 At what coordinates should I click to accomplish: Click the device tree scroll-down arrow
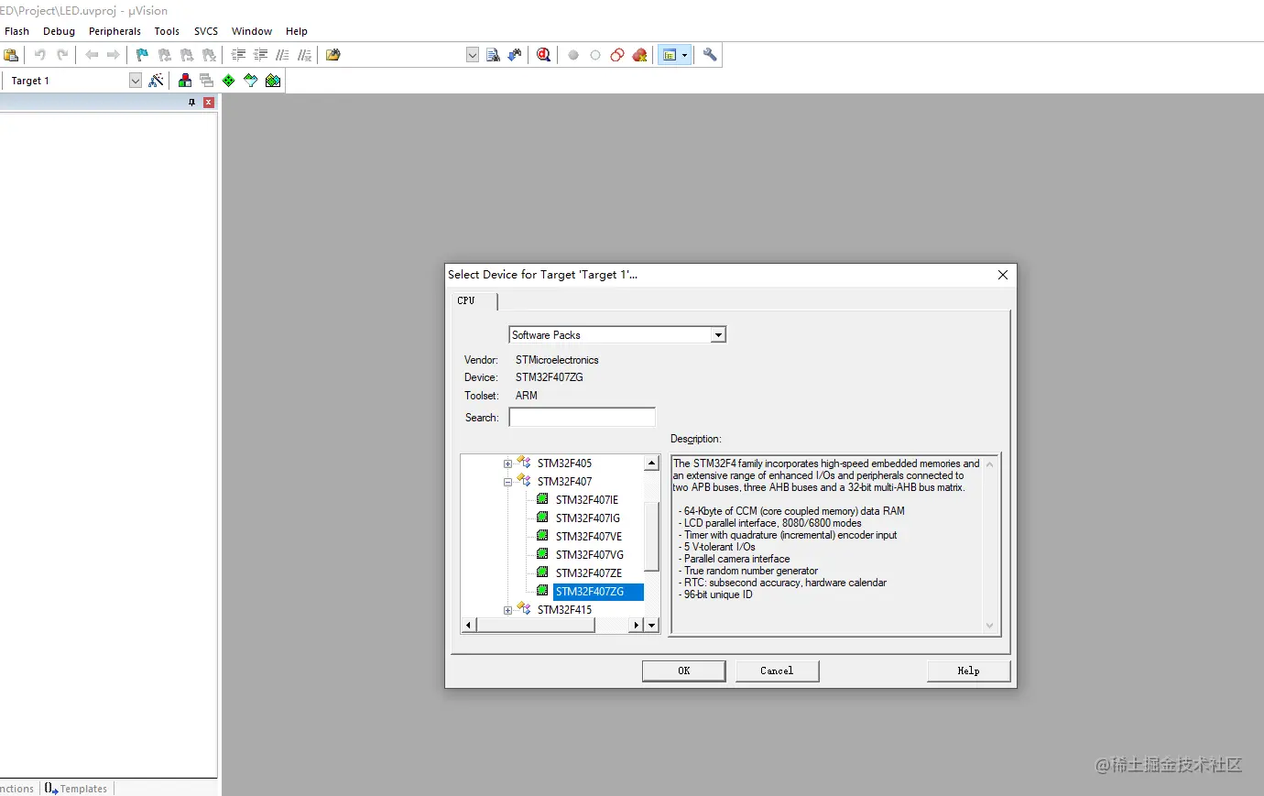pyautogui.click(x=652, y=625)
